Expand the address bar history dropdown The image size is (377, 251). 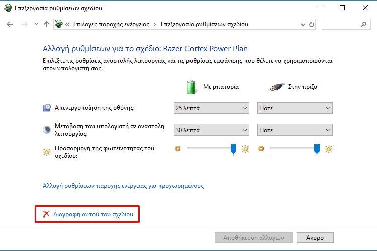[303, 24]
